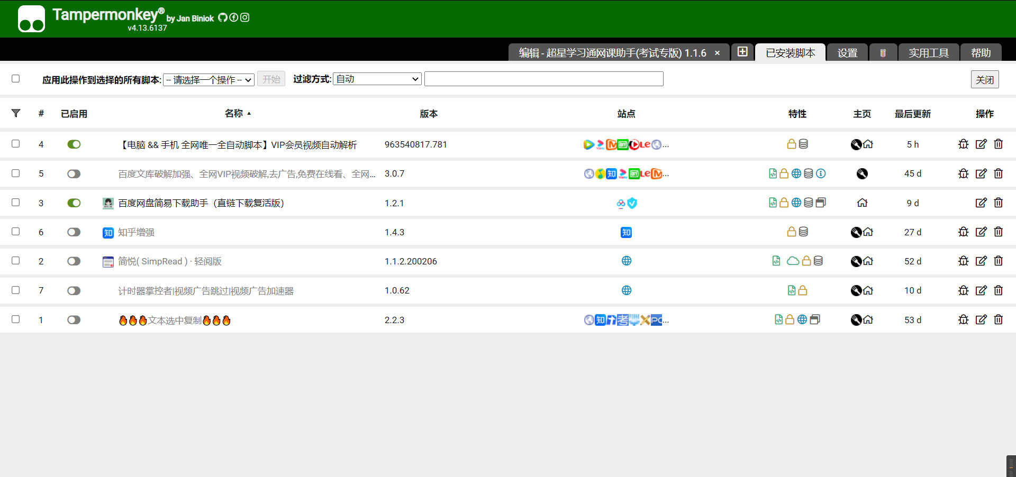The height and width of the screenshot is (477, 1016).
Task: Edit the 百度网盘简易下载助手 script
Action: pyautogui.click(x=982, y=203)
